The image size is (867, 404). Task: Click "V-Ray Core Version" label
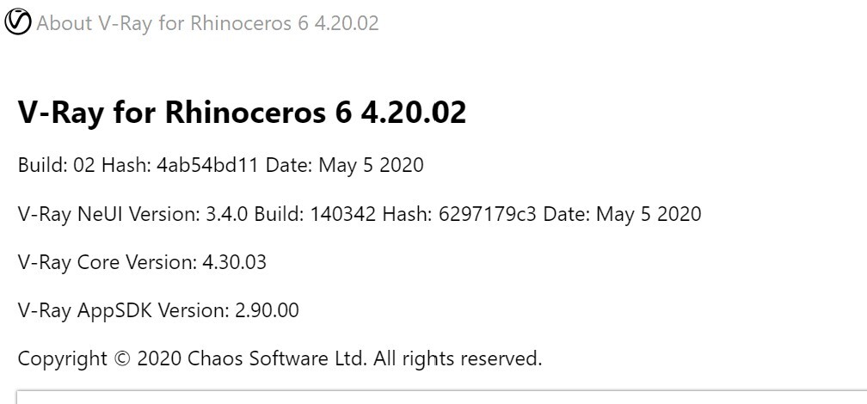coord(108,262)
